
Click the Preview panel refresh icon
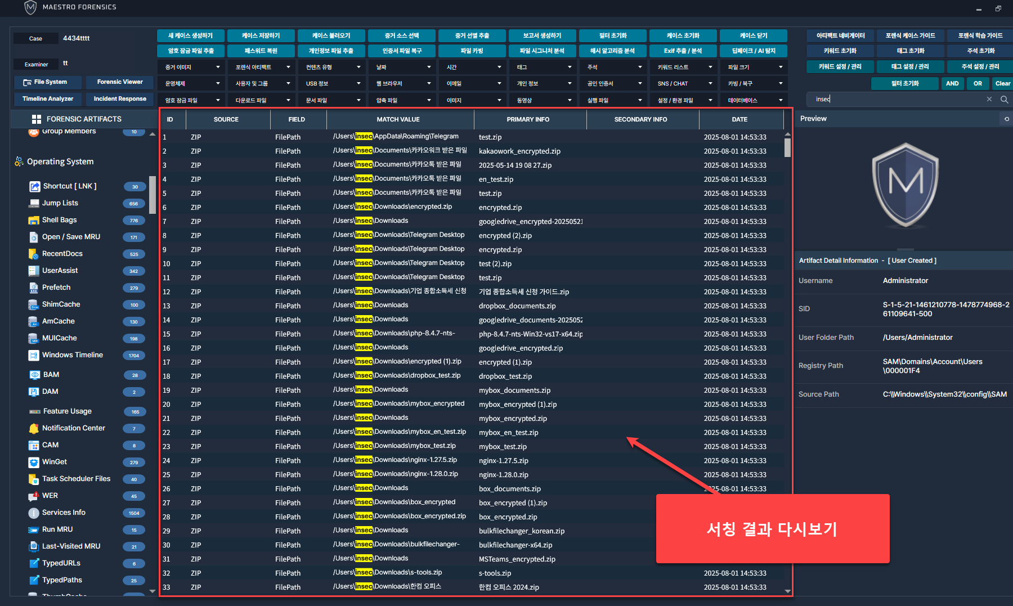(x=1006, y=119)
